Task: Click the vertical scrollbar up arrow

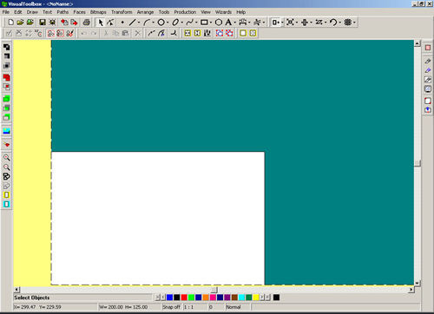Action: pyautogui.click(x=418, y=43)
